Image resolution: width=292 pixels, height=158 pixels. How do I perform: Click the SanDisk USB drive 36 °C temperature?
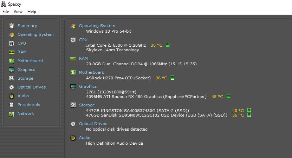coord(238,115)
